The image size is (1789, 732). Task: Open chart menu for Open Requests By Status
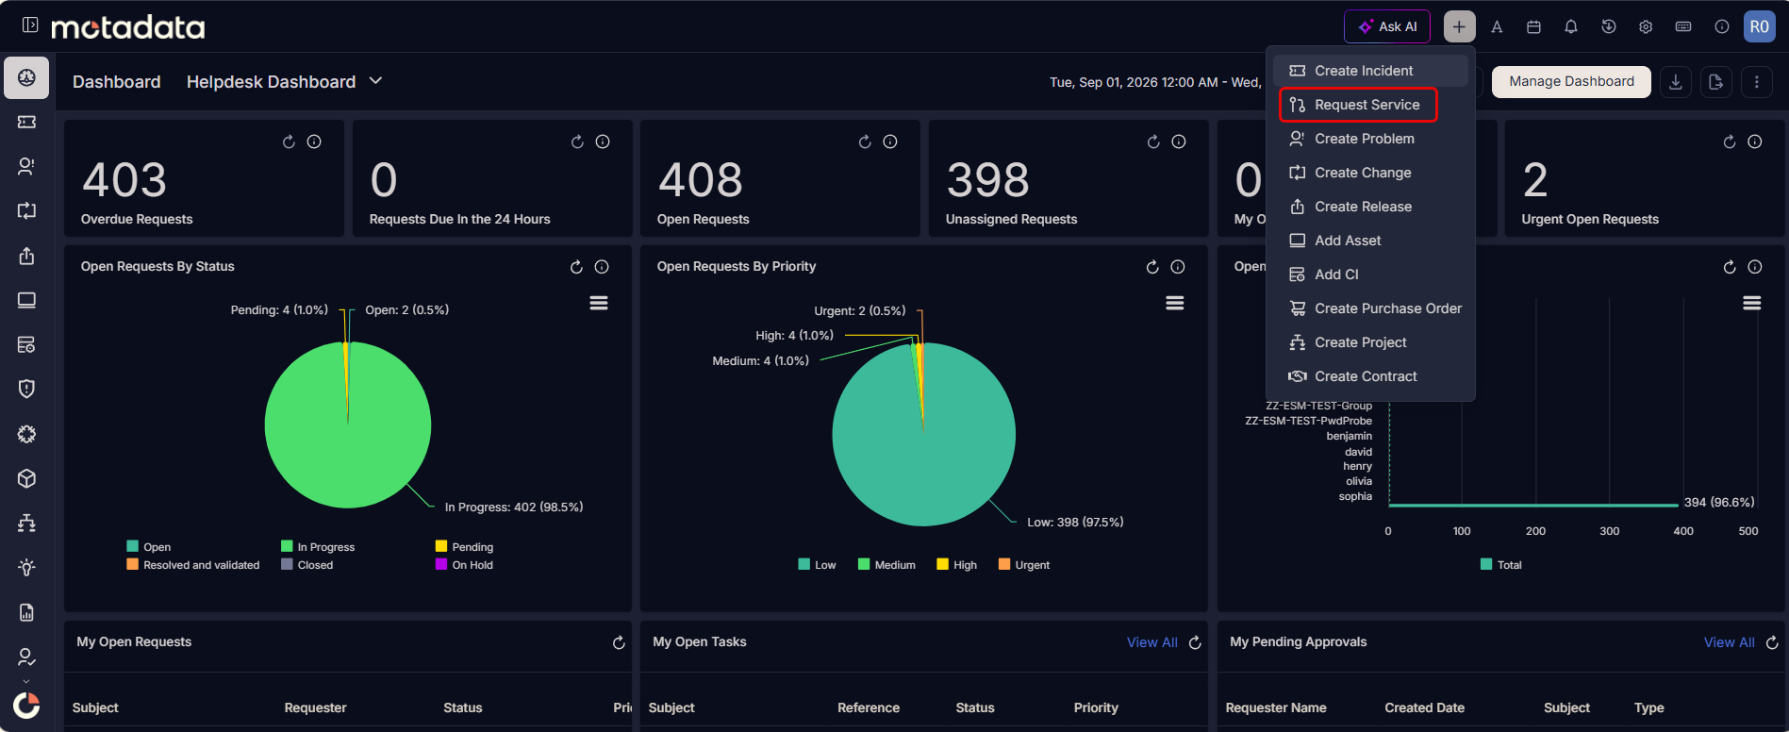click(599, 303)
